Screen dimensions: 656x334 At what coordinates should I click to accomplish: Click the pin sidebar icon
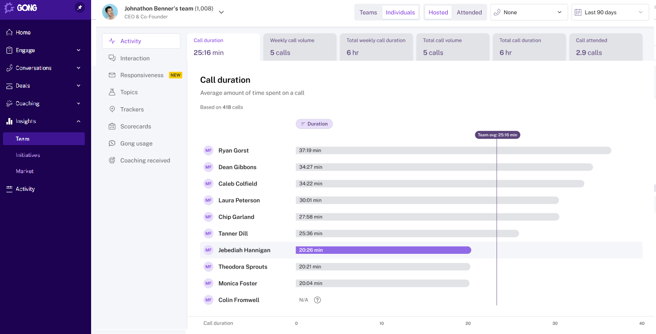[79, 8]
